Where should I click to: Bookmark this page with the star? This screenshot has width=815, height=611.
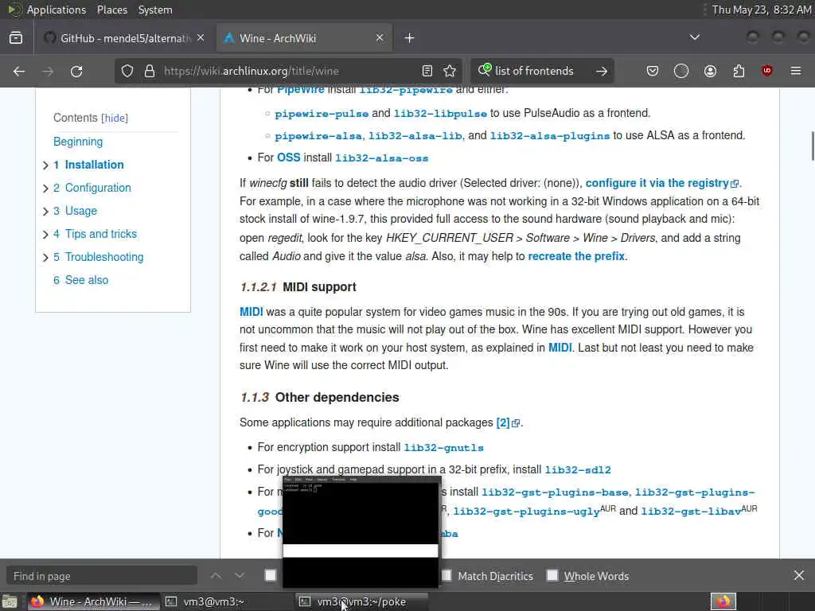point(450,71)
